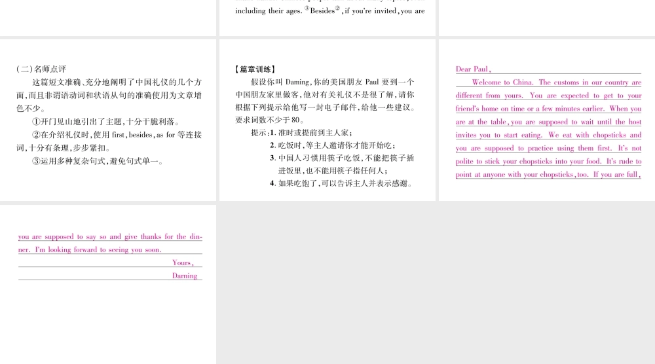The height and width of the screenshot is (364, 655).
Task: Click the signature Daming
Action: click(x=185, y=276)
